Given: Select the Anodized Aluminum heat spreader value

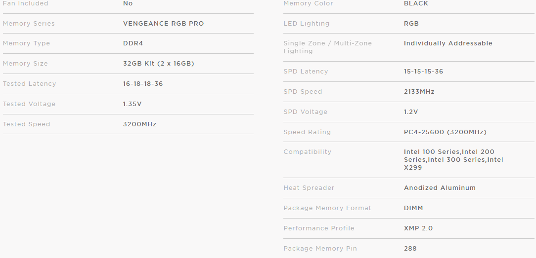Looking at the screenshot, I should pos(440,188).
